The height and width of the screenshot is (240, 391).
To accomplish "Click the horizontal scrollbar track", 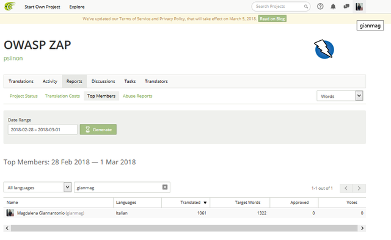I will click(184, 228).
